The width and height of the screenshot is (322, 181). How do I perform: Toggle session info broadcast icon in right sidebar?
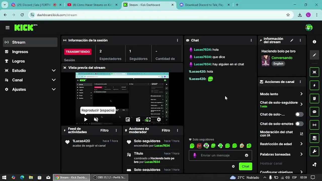314,125
